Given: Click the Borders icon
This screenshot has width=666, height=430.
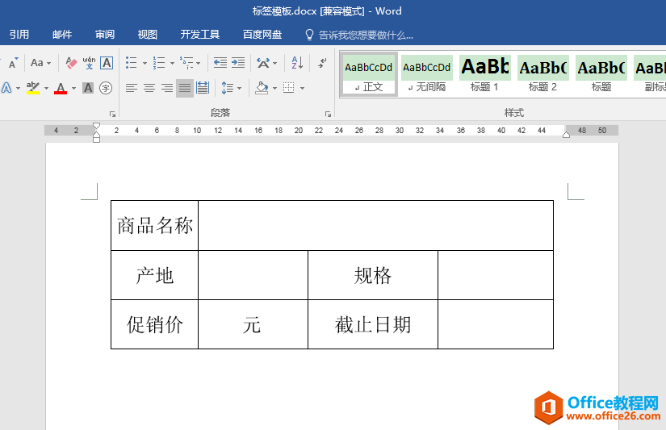Looking at the screenshot, I should click(x=289, y=88).
